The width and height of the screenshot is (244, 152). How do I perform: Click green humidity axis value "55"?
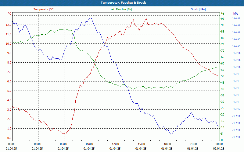(223, 70)
